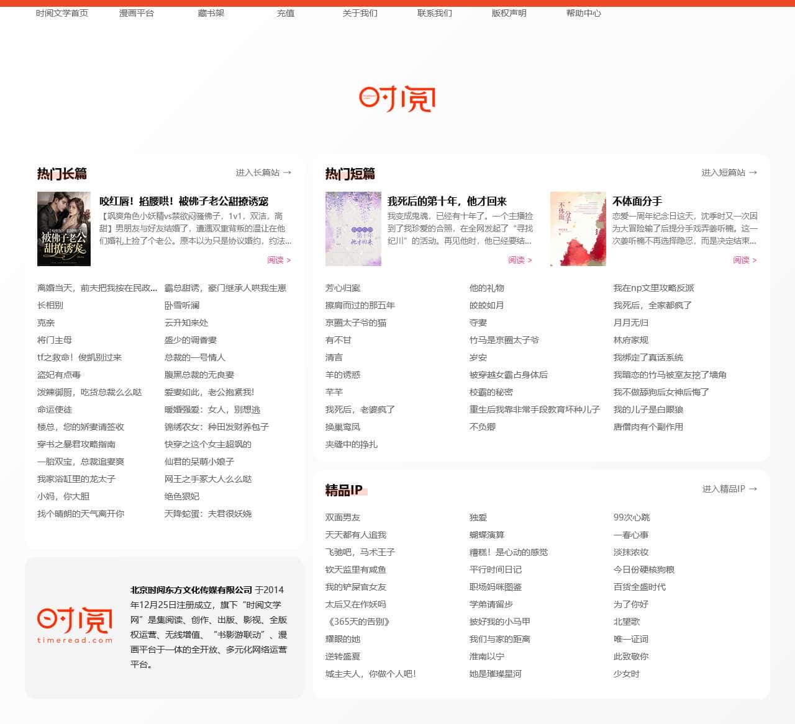Click the 不体面分手 cover thumbnail
Image resolution: width=795 pixels, height=724 pixels.
(x=576, y=228)
